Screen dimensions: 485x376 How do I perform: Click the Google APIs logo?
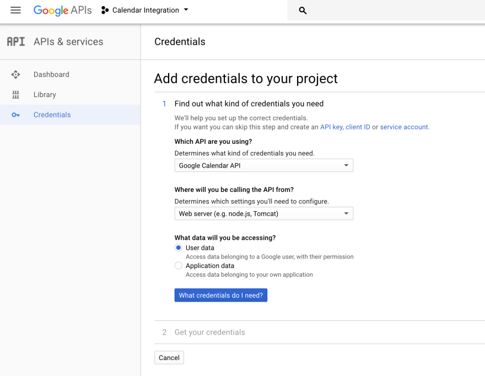[62, 10]
